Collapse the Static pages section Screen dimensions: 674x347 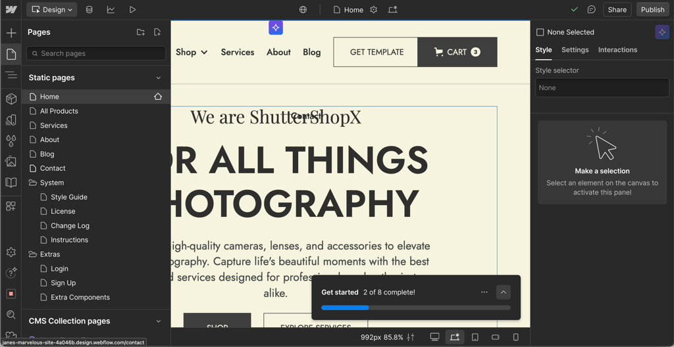[x=158, y=78]
